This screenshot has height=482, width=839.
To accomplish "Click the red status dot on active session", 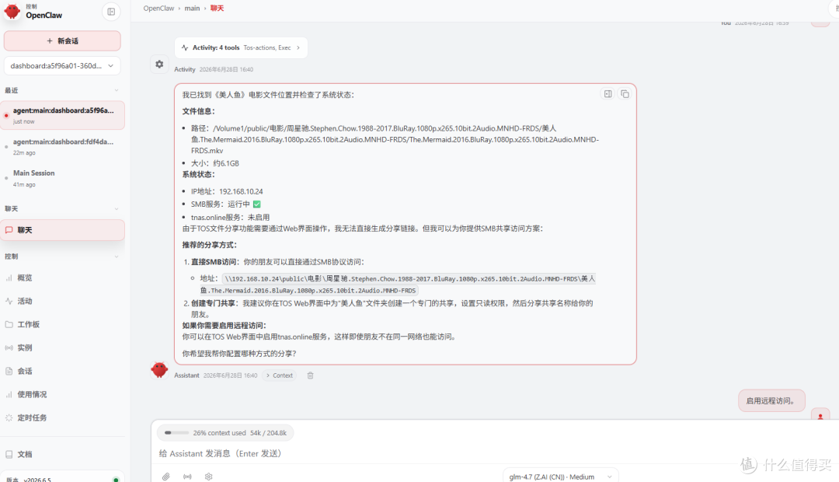I will click(6, 115).
